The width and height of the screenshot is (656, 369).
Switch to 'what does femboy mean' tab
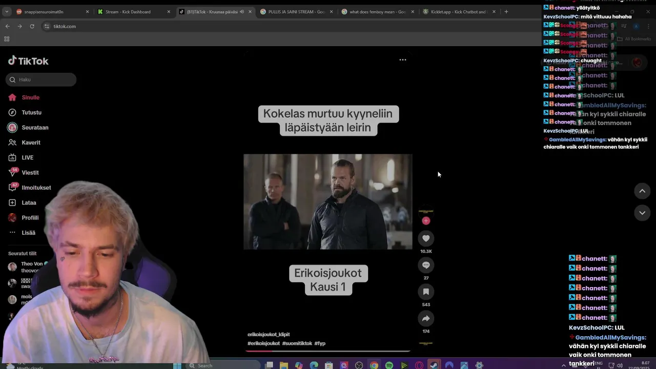pyautogui.click(x=378, y=12)
